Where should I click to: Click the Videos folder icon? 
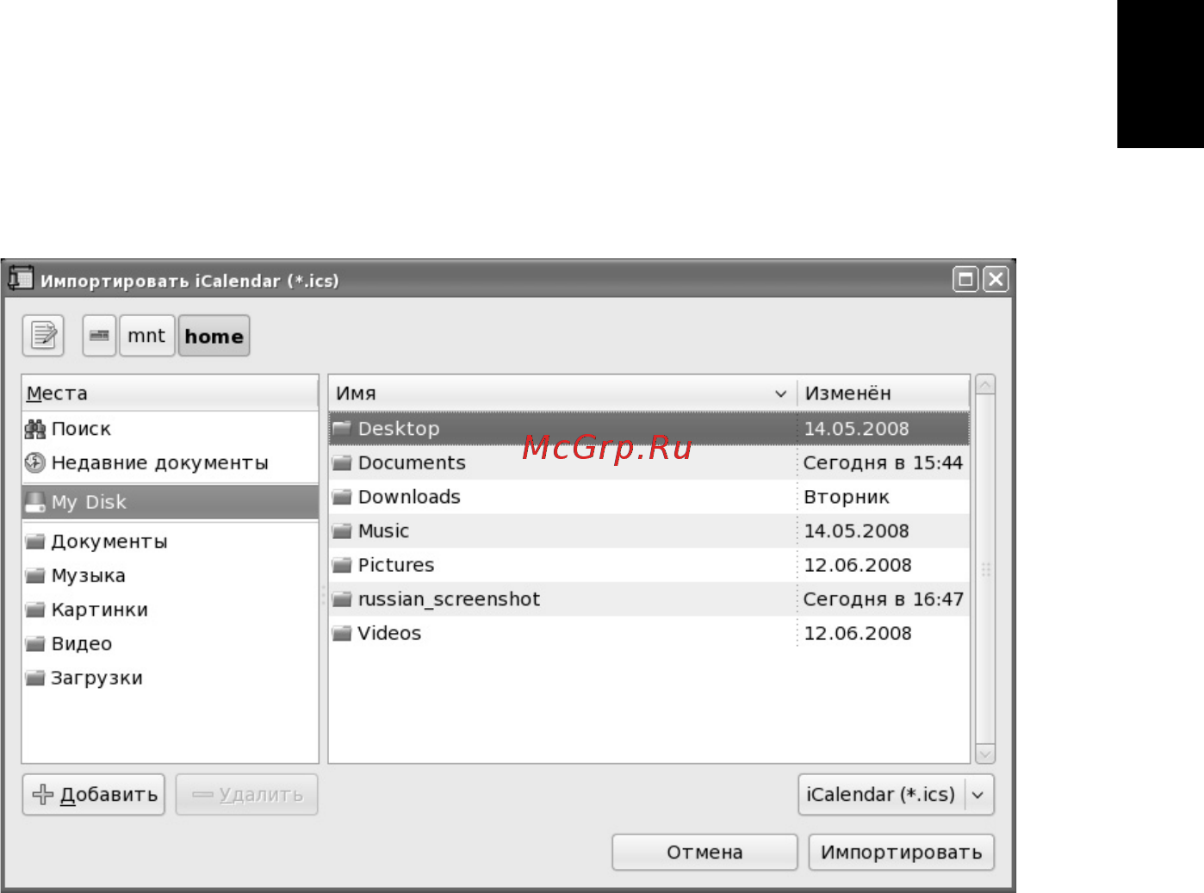pos(343,633)
